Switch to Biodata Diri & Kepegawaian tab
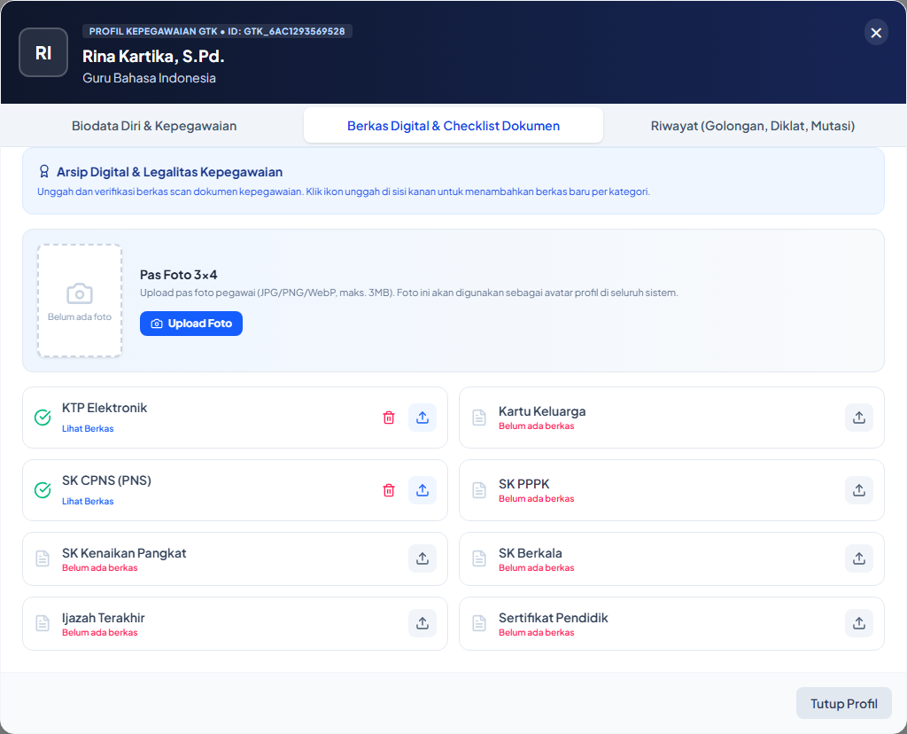The height and width of the screenshot is (734, 907). click(x=154, y=126)
